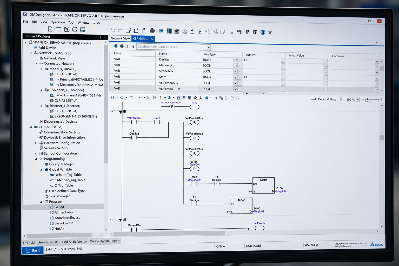Open the Device Update Report tab
399x266 pixels.
coord(105,241)
